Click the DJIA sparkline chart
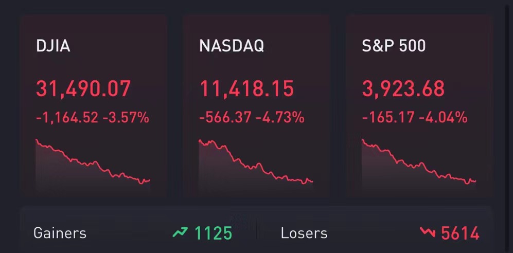This screenshot has height=253, width=513. [x=93, y=165]
